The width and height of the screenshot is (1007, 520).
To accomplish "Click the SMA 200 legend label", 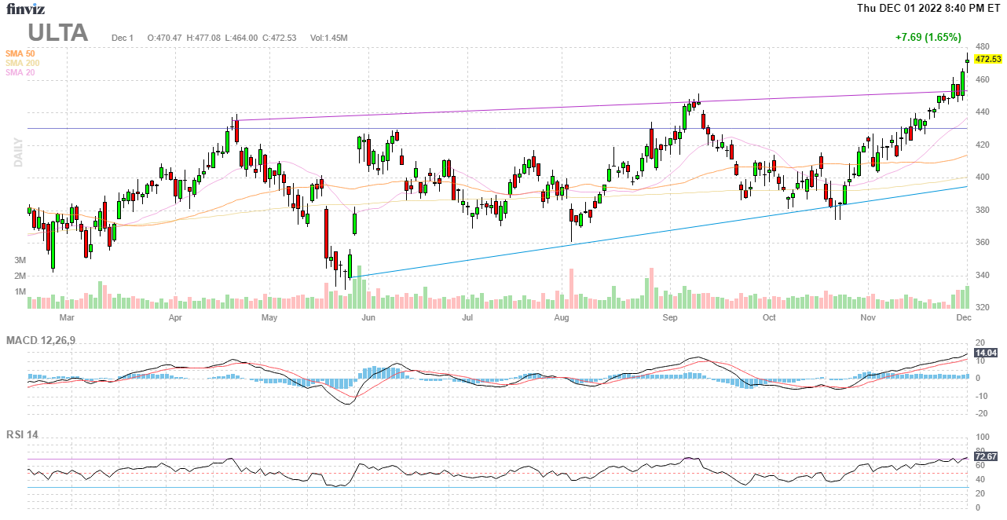I will pos(22,63).
